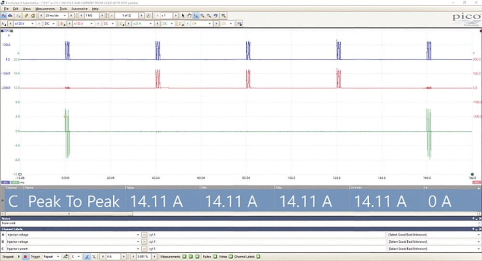Image resolution: width=482 pixels, height=261 pixels.
Task: Toggle Channel Labels panel button
Action: tap(258, 256)
